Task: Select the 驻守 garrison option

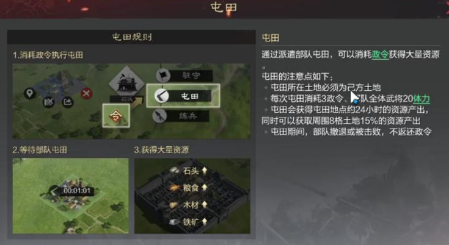Action: click(184, 76)
